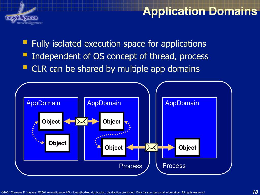Click the 'CLR can be shared' bullet text
The image size is (260, 195).
(x=116, y=69)
